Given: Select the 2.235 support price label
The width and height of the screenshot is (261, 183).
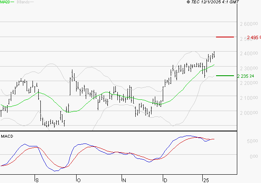Looking at the screenshot, I should pyautogui.click(x=246, y=76).
